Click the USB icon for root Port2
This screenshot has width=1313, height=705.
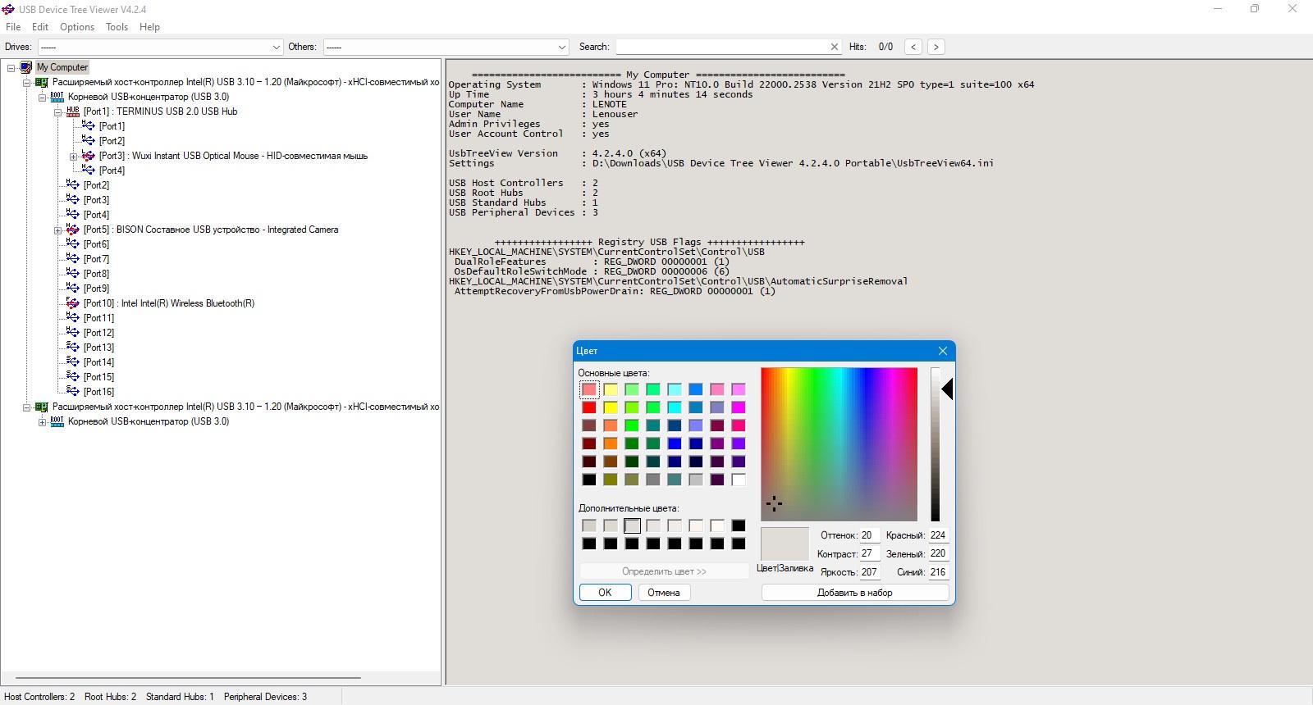(73, 185)
